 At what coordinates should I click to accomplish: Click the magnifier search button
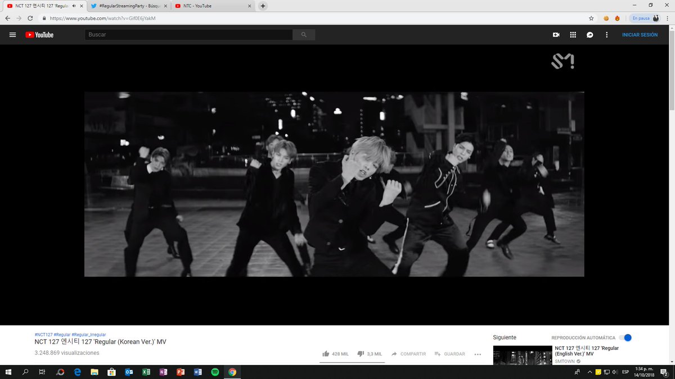304,35
